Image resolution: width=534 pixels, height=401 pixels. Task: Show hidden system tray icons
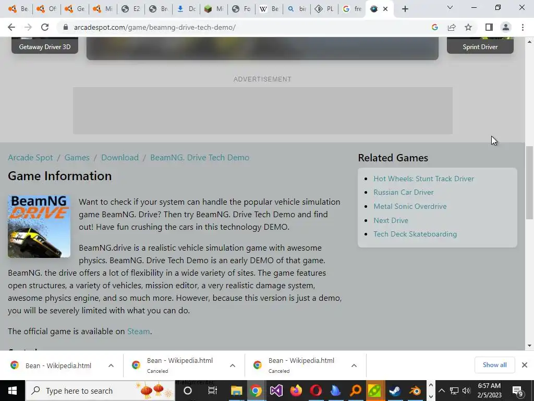click(441, 391)
